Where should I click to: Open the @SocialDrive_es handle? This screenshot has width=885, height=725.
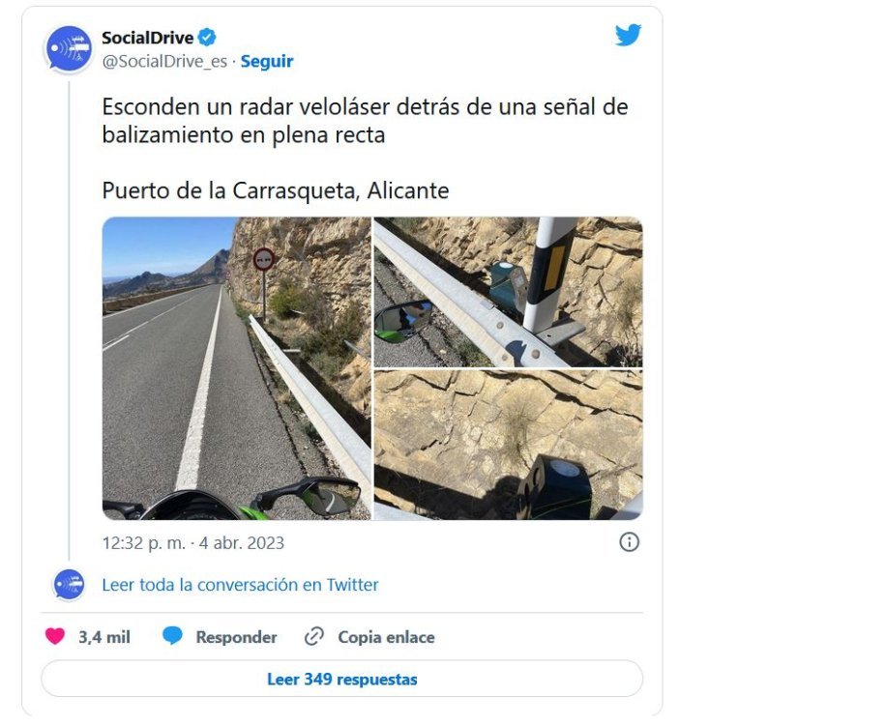(164, 61)
